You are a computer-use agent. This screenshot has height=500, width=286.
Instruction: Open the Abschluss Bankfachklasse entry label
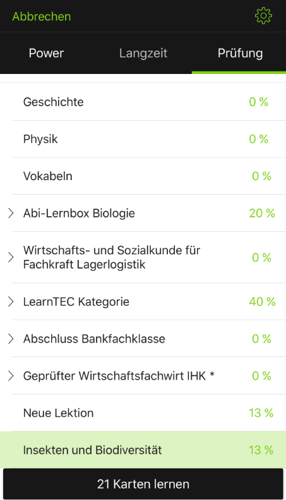point(94,339)
